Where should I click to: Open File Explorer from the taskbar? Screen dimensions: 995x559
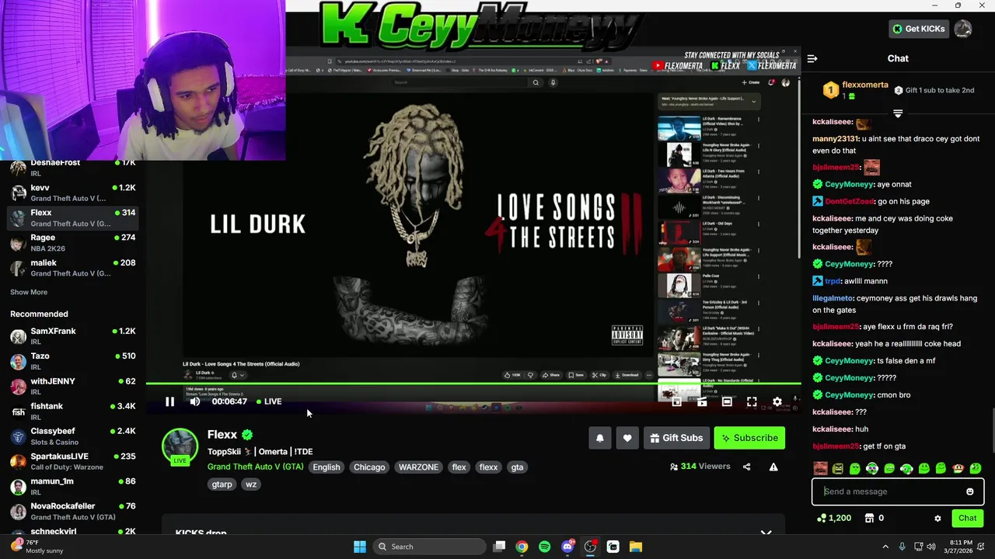coord(635,547)
